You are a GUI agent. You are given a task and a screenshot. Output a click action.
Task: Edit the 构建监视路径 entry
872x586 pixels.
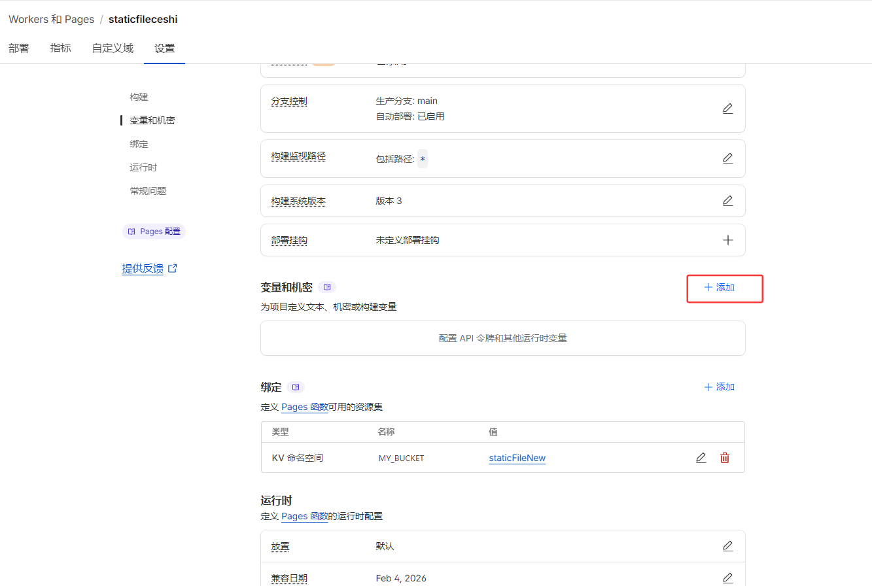(x=727, y=158)
